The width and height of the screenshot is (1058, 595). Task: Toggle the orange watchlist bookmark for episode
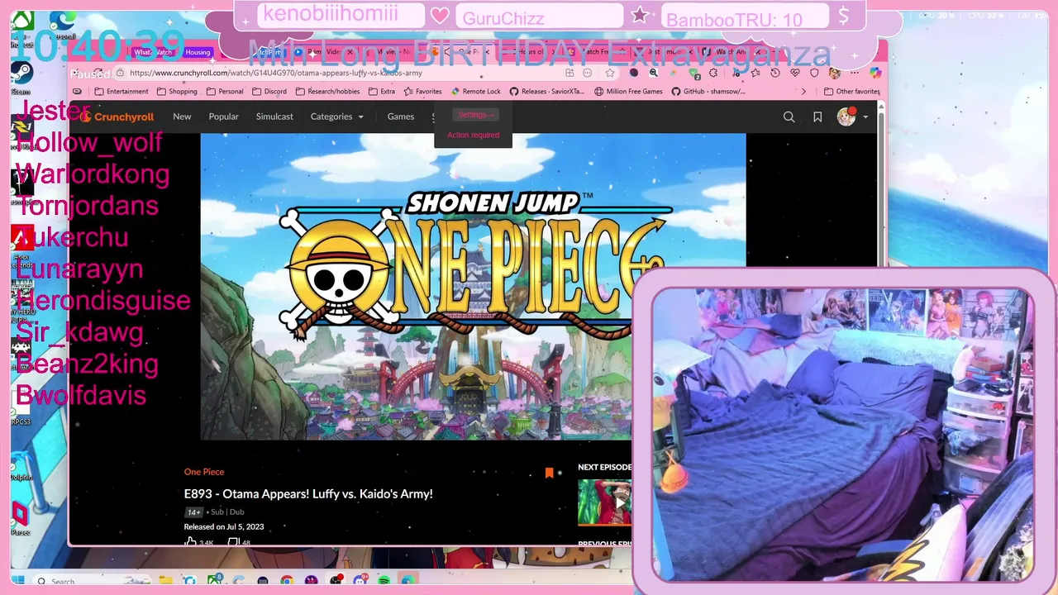tap(549, 473)
